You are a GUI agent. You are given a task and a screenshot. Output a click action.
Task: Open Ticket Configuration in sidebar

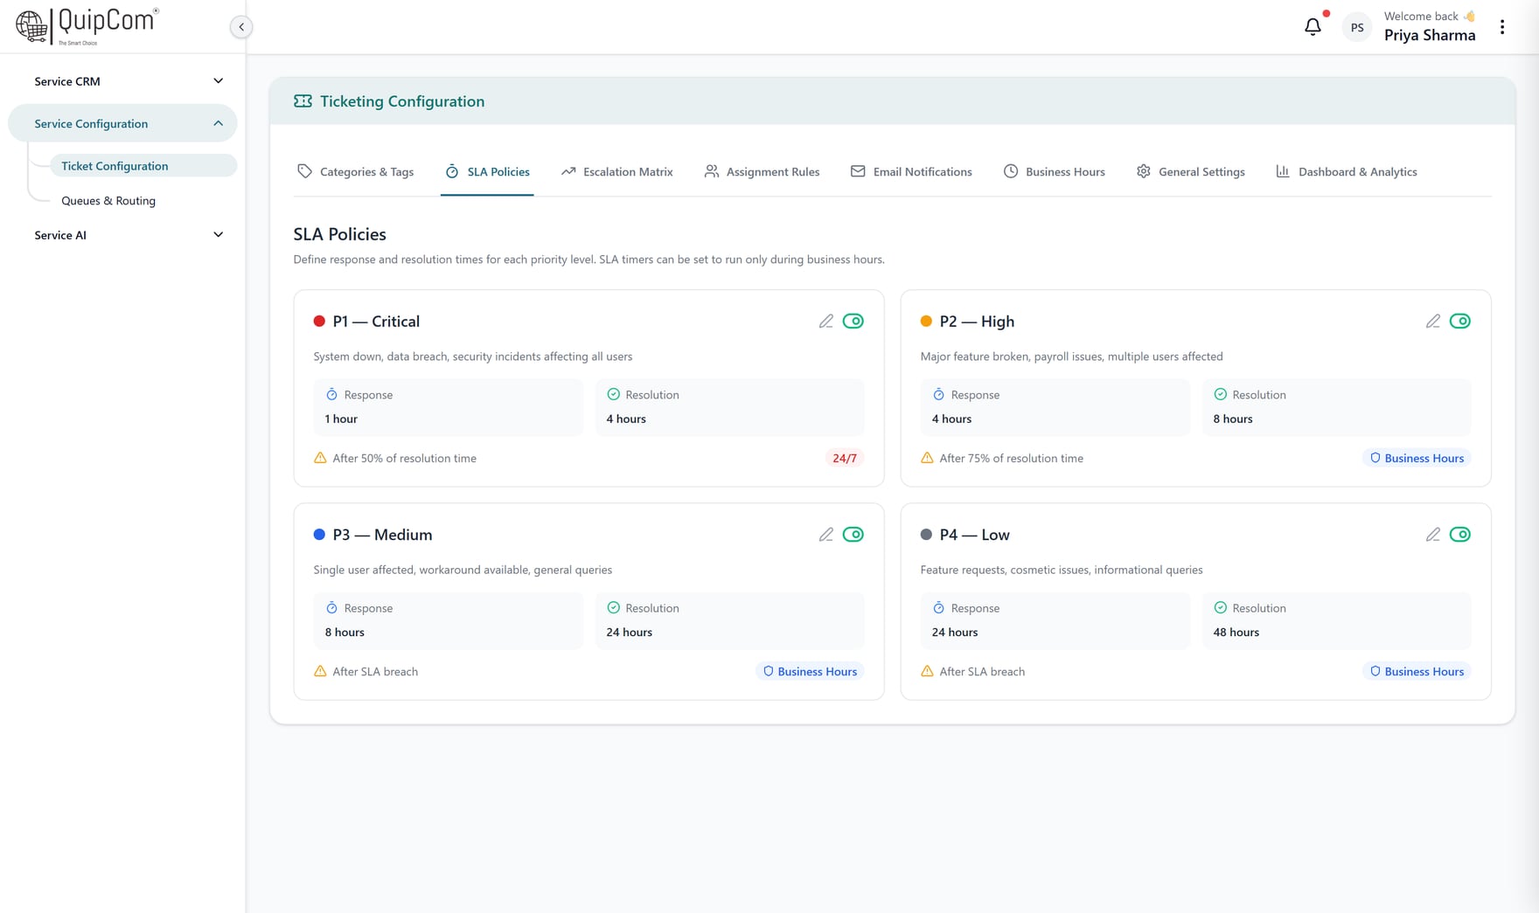tap(143, 166)
